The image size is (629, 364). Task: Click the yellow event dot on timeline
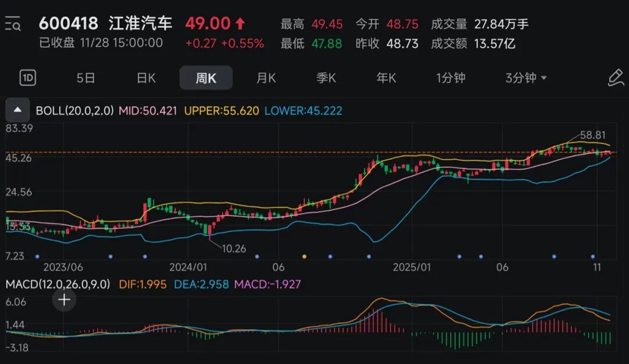click(x=304, y=256)
